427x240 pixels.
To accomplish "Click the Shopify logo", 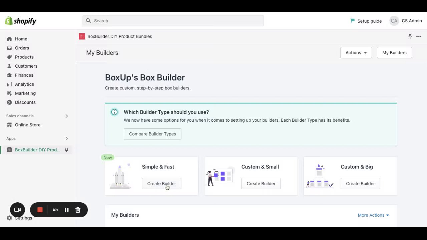I will 21,21.
